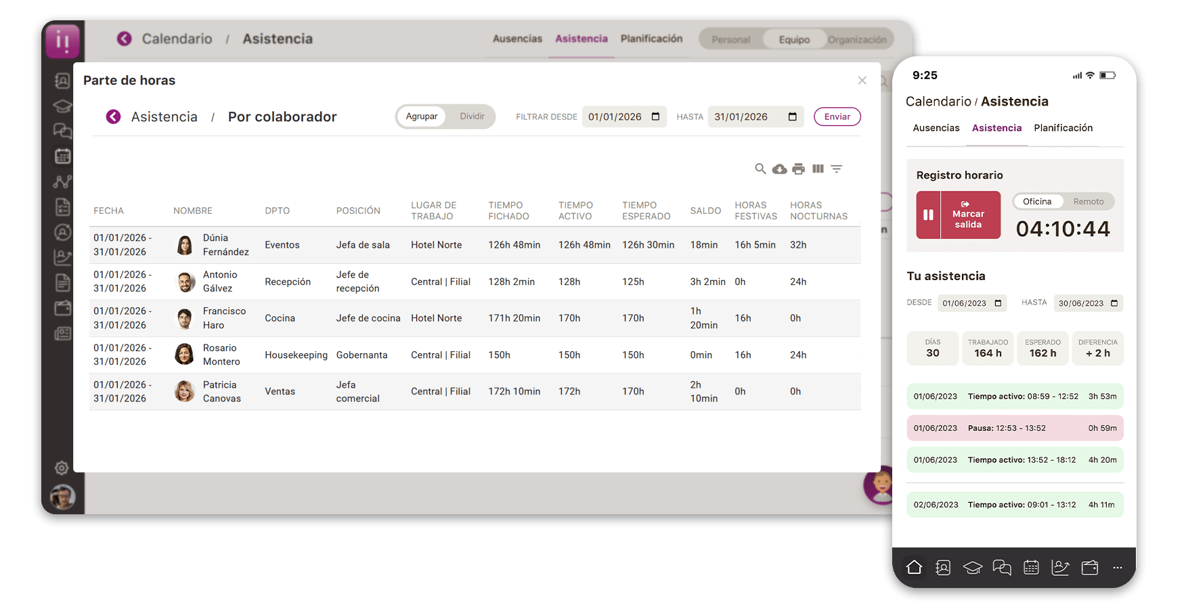The width and height of the screenshot is (1186, 609).
Task: Open date picker for Filtrar desde
Action: coord(655,116)
